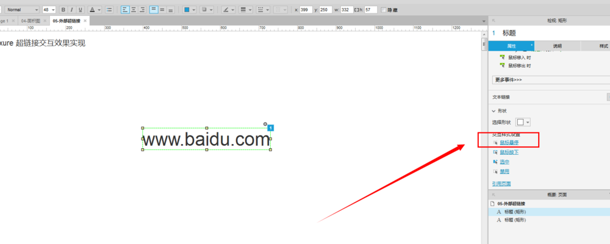Select the highlighted 标题 (矩形) outline row
The image size is (610, 244).
[550, 212]
